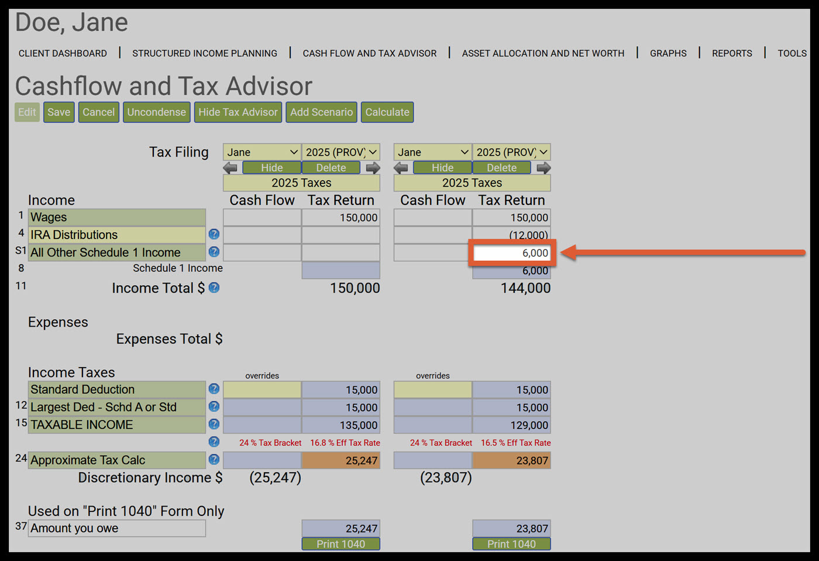Viewport: 819px width, 561px height.
Task: Open help icon beside All Other Schedule 1 Income
Action: click(x=214, y=252)
